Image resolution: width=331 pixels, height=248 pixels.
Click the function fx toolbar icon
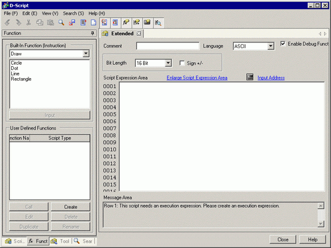tap(126, 22)
